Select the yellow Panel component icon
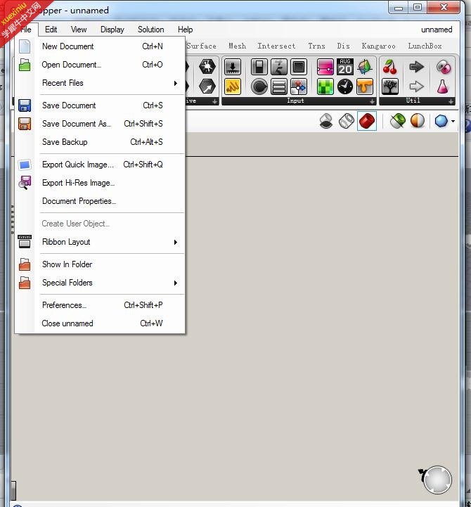Image resolution: width=471 pixels, height=507 pixels. click(x=233, y=86)
